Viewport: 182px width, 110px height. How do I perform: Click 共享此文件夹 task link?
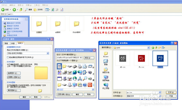12,35
